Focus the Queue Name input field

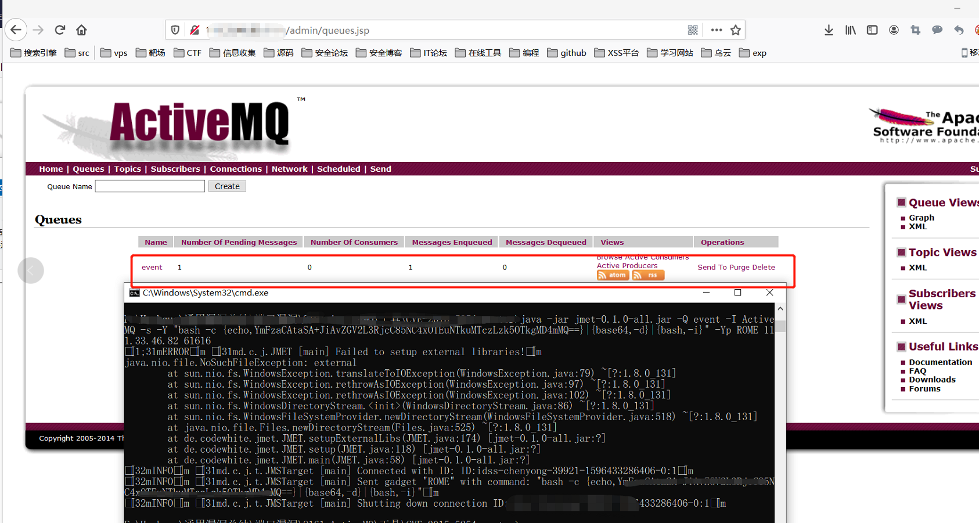click(x=150, y=186)
